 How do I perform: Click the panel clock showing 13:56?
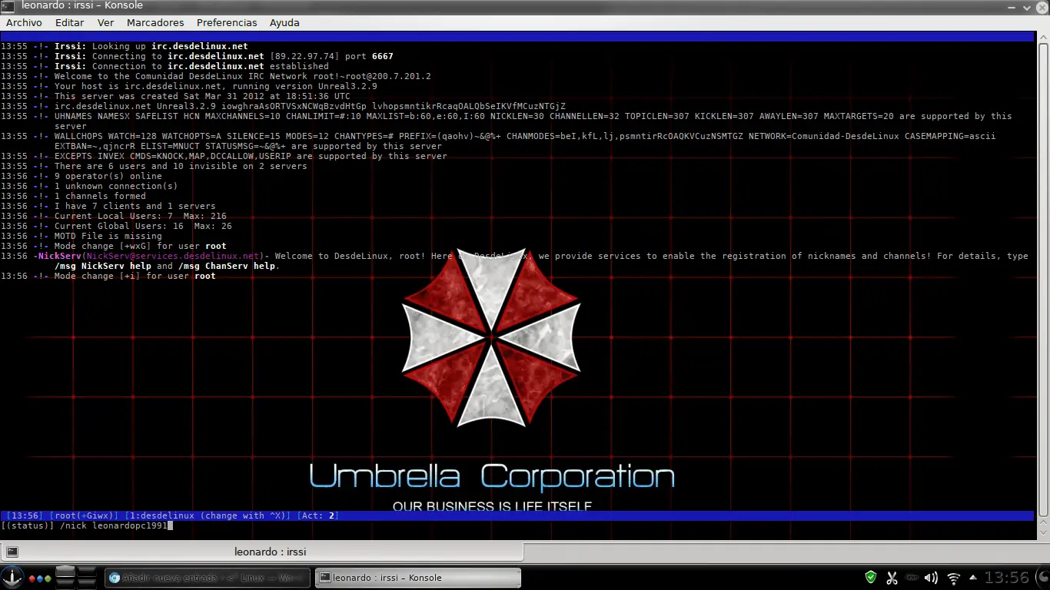(x=1006, y=578)
